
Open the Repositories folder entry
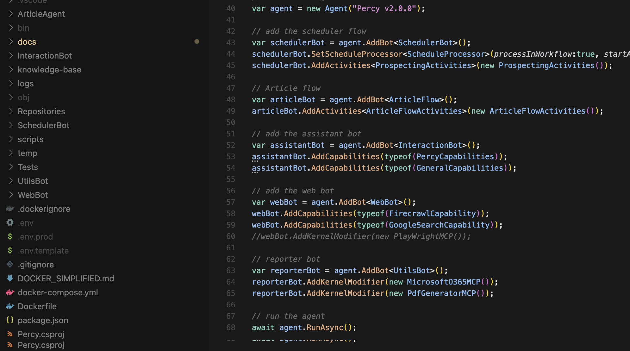pyautogui.click(x=41, y=111)
